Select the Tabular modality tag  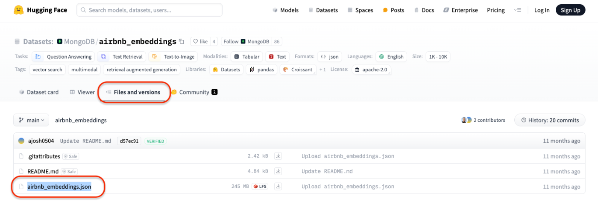[x=246, y=57]
